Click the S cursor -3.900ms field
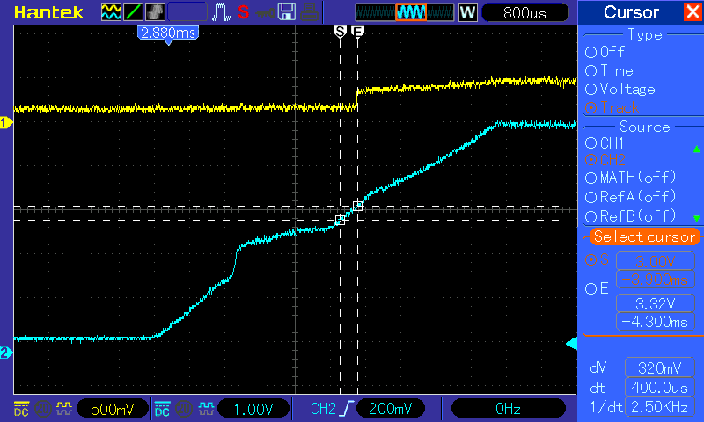This screenshot has height=422, width=704. coord(655,280)
